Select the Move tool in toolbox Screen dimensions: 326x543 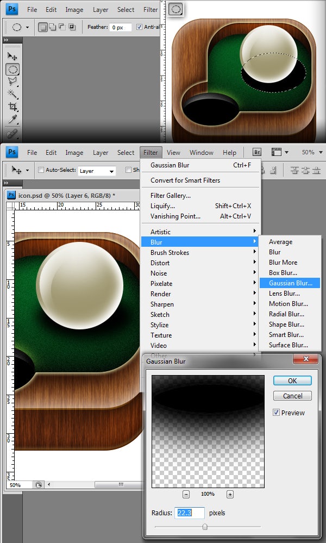[12, 56]
